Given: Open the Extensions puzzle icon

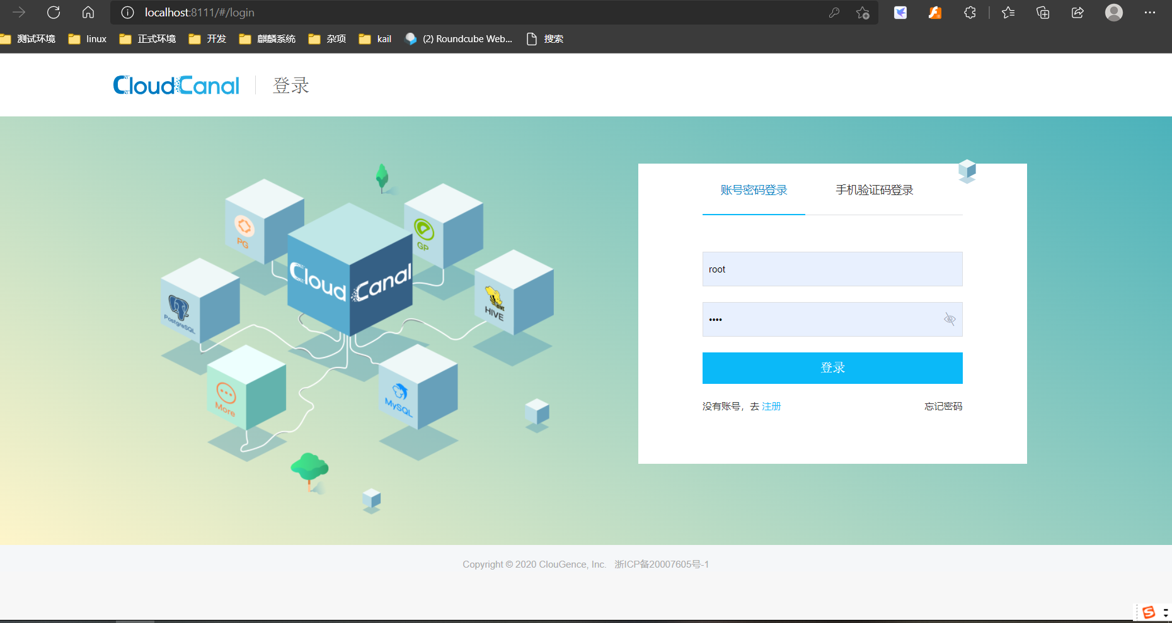Looking at the screenshot, I should coord(970,13).
